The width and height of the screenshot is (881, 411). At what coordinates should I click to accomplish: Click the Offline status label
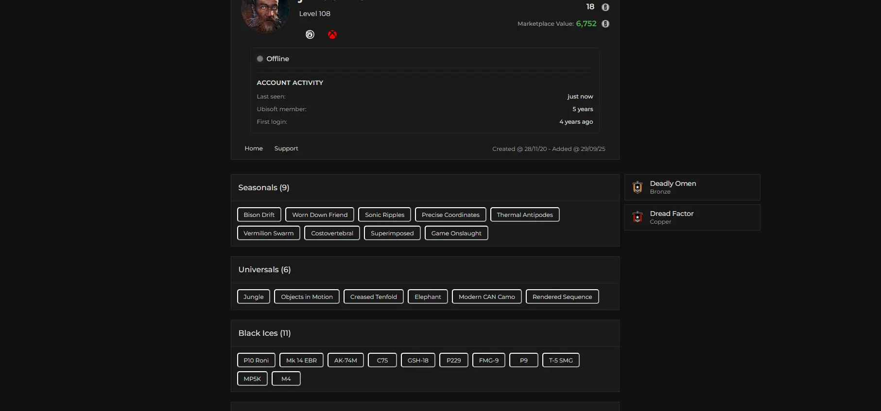pyautogui.click(x=278, y=59)
